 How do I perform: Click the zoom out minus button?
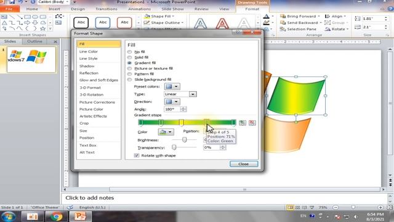pos(336,207)
